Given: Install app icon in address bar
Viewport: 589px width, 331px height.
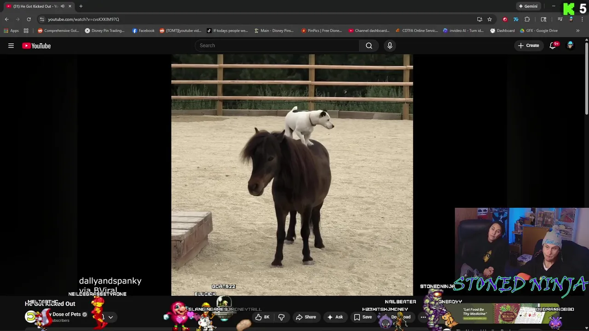Looking at the screenshot, I should [479, 19].
